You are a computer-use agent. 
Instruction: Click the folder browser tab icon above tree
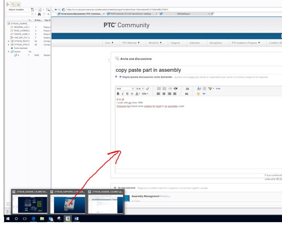(13, 5)
